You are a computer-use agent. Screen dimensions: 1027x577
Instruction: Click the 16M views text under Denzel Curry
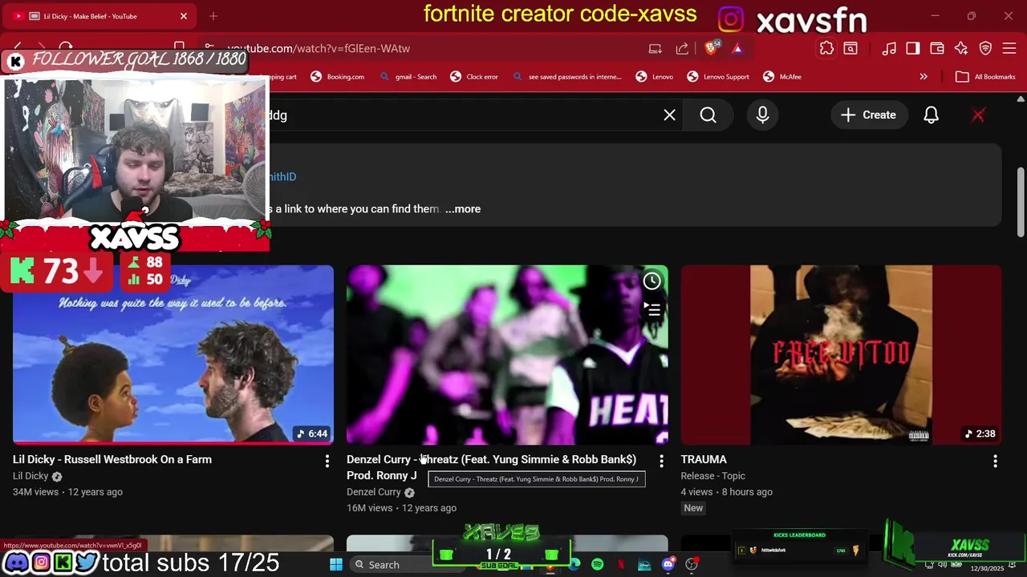369,508
